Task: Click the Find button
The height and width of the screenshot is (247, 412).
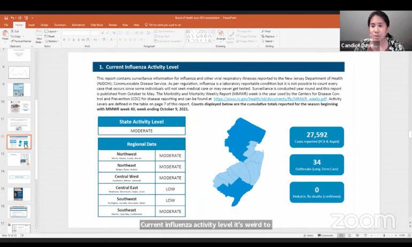Action: (x=266, y=31)
